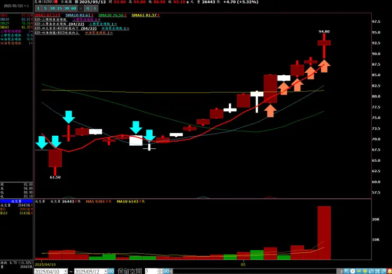Click the screenshot capture icon

[x=377, y=271]
